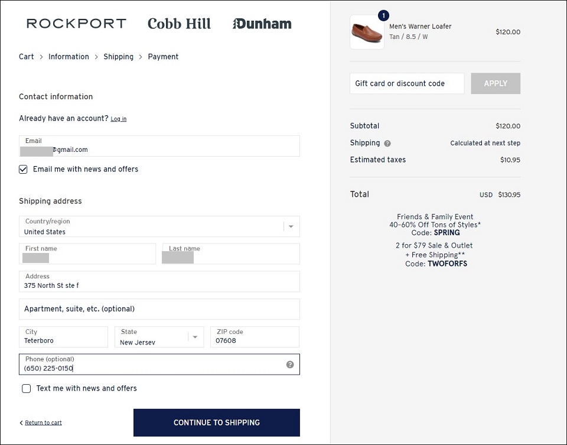Click Continue to Shipping button
Image resolution: width=567 pixels, height=445 pixels.
217,423
